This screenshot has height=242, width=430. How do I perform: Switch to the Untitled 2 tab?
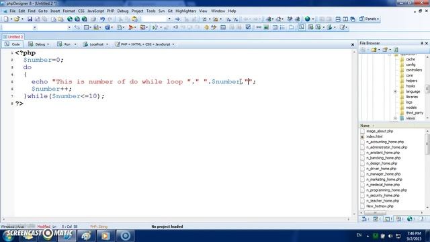coord(13,37)
